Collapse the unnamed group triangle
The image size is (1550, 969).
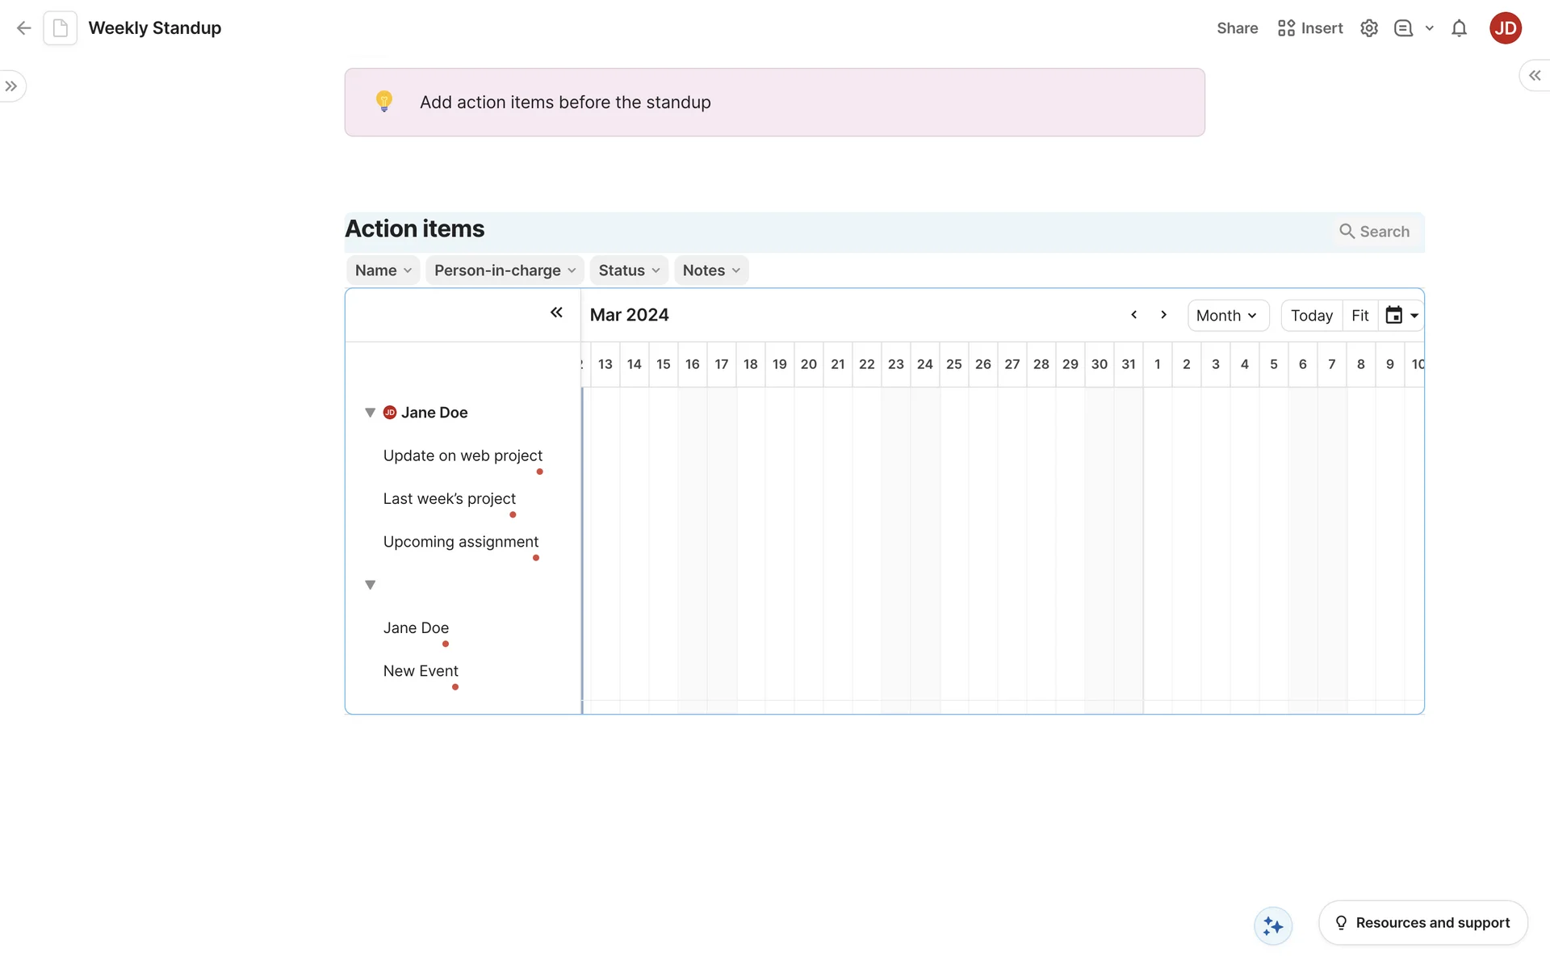click(x=370, y=585)
